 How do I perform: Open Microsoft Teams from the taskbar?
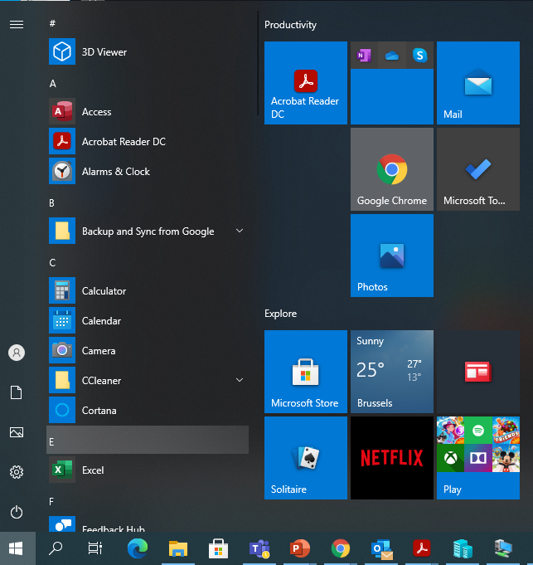pos(259,548)
